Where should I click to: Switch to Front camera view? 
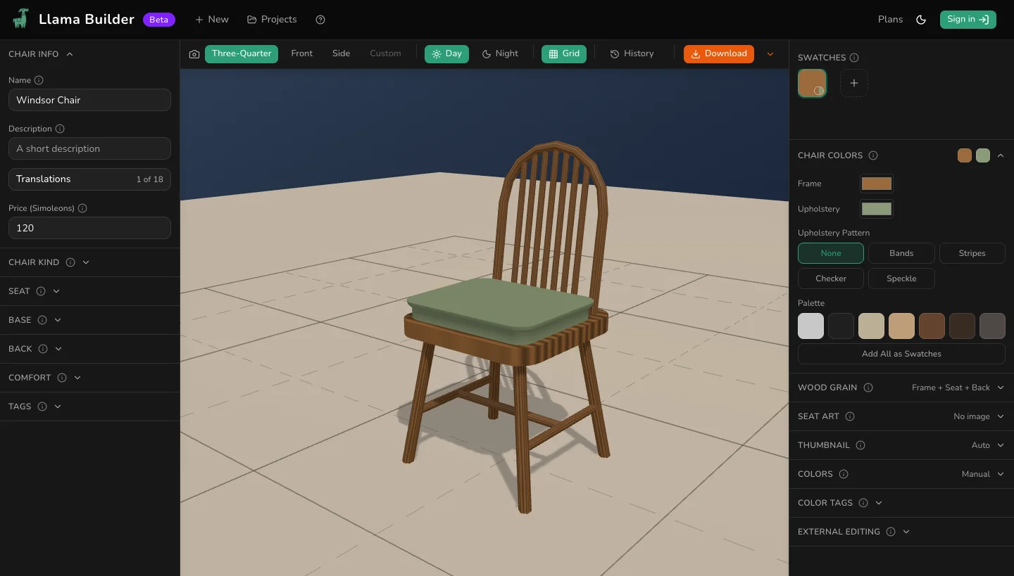coord(301,53)
